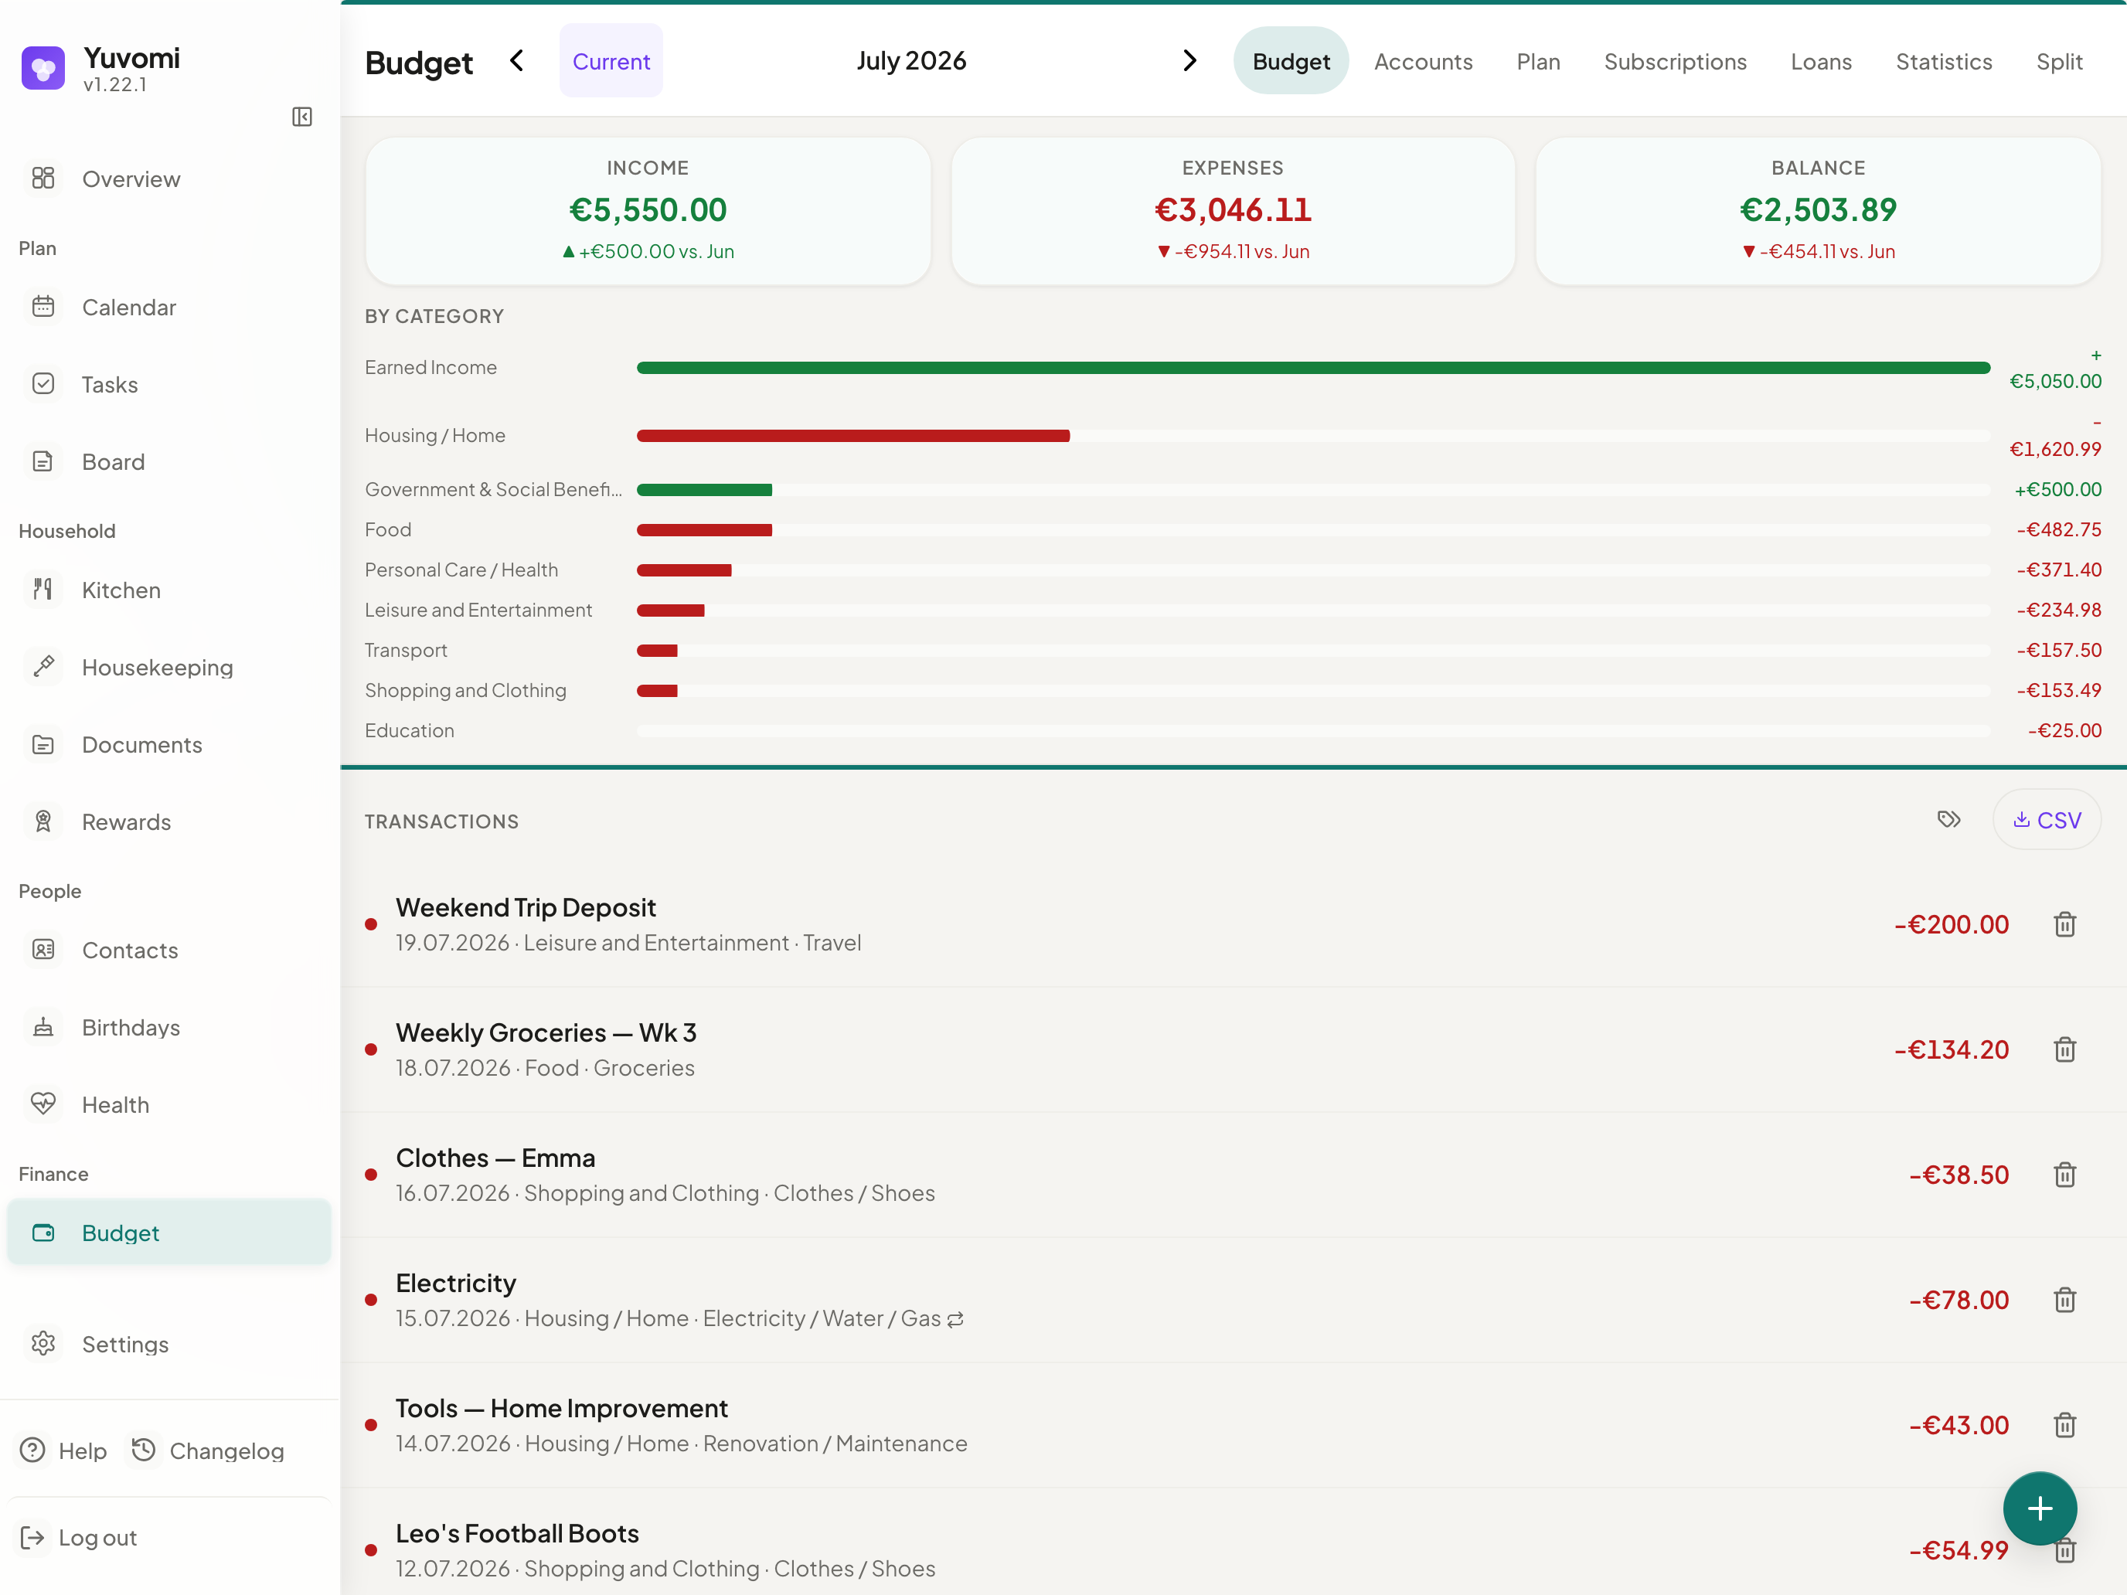The image size is (2127, 1595).
Task: Open Birthdays cake icon
Action: tap(43, 1027)
